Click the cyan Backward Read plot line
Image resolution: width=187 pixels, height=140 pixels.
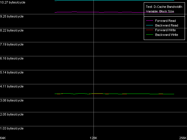click(114, 1)
